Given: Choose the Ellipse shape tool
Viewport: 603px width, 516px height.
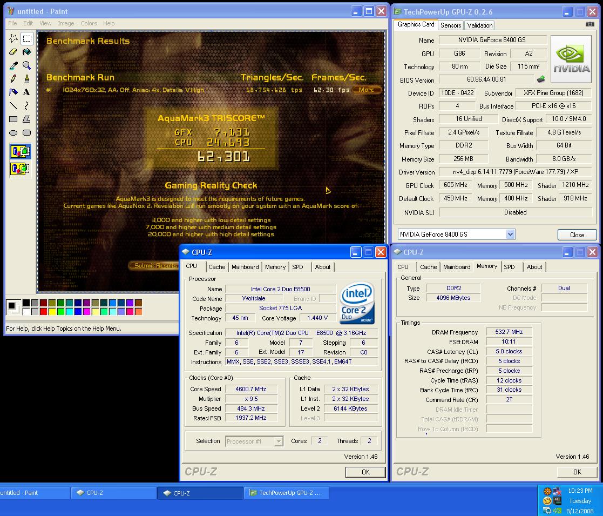Looking at the screenshot, I should (13, 133).
